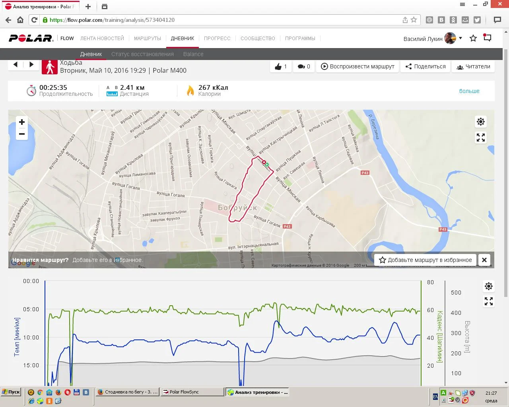
Task: Open the browser main menu
Action: pyautogui.click(x=462, y=4)
